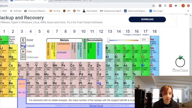Select group 8 column header

66,31
